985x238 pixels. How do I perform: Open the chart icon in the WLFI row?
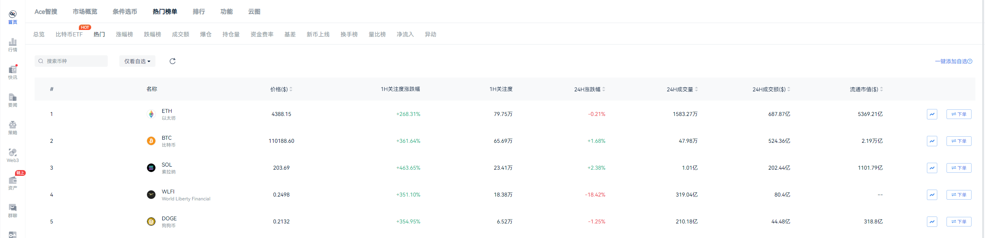point(932,195)
